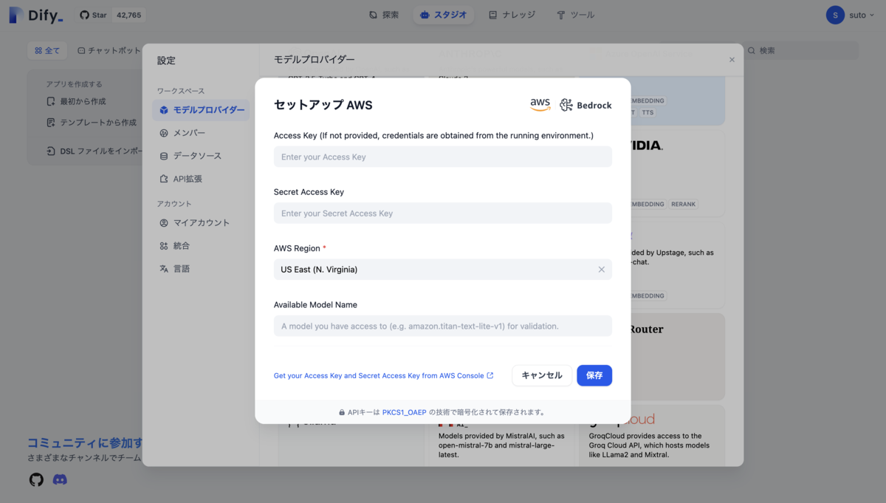Open AWS Console access key link

click(x=383, y=375)
